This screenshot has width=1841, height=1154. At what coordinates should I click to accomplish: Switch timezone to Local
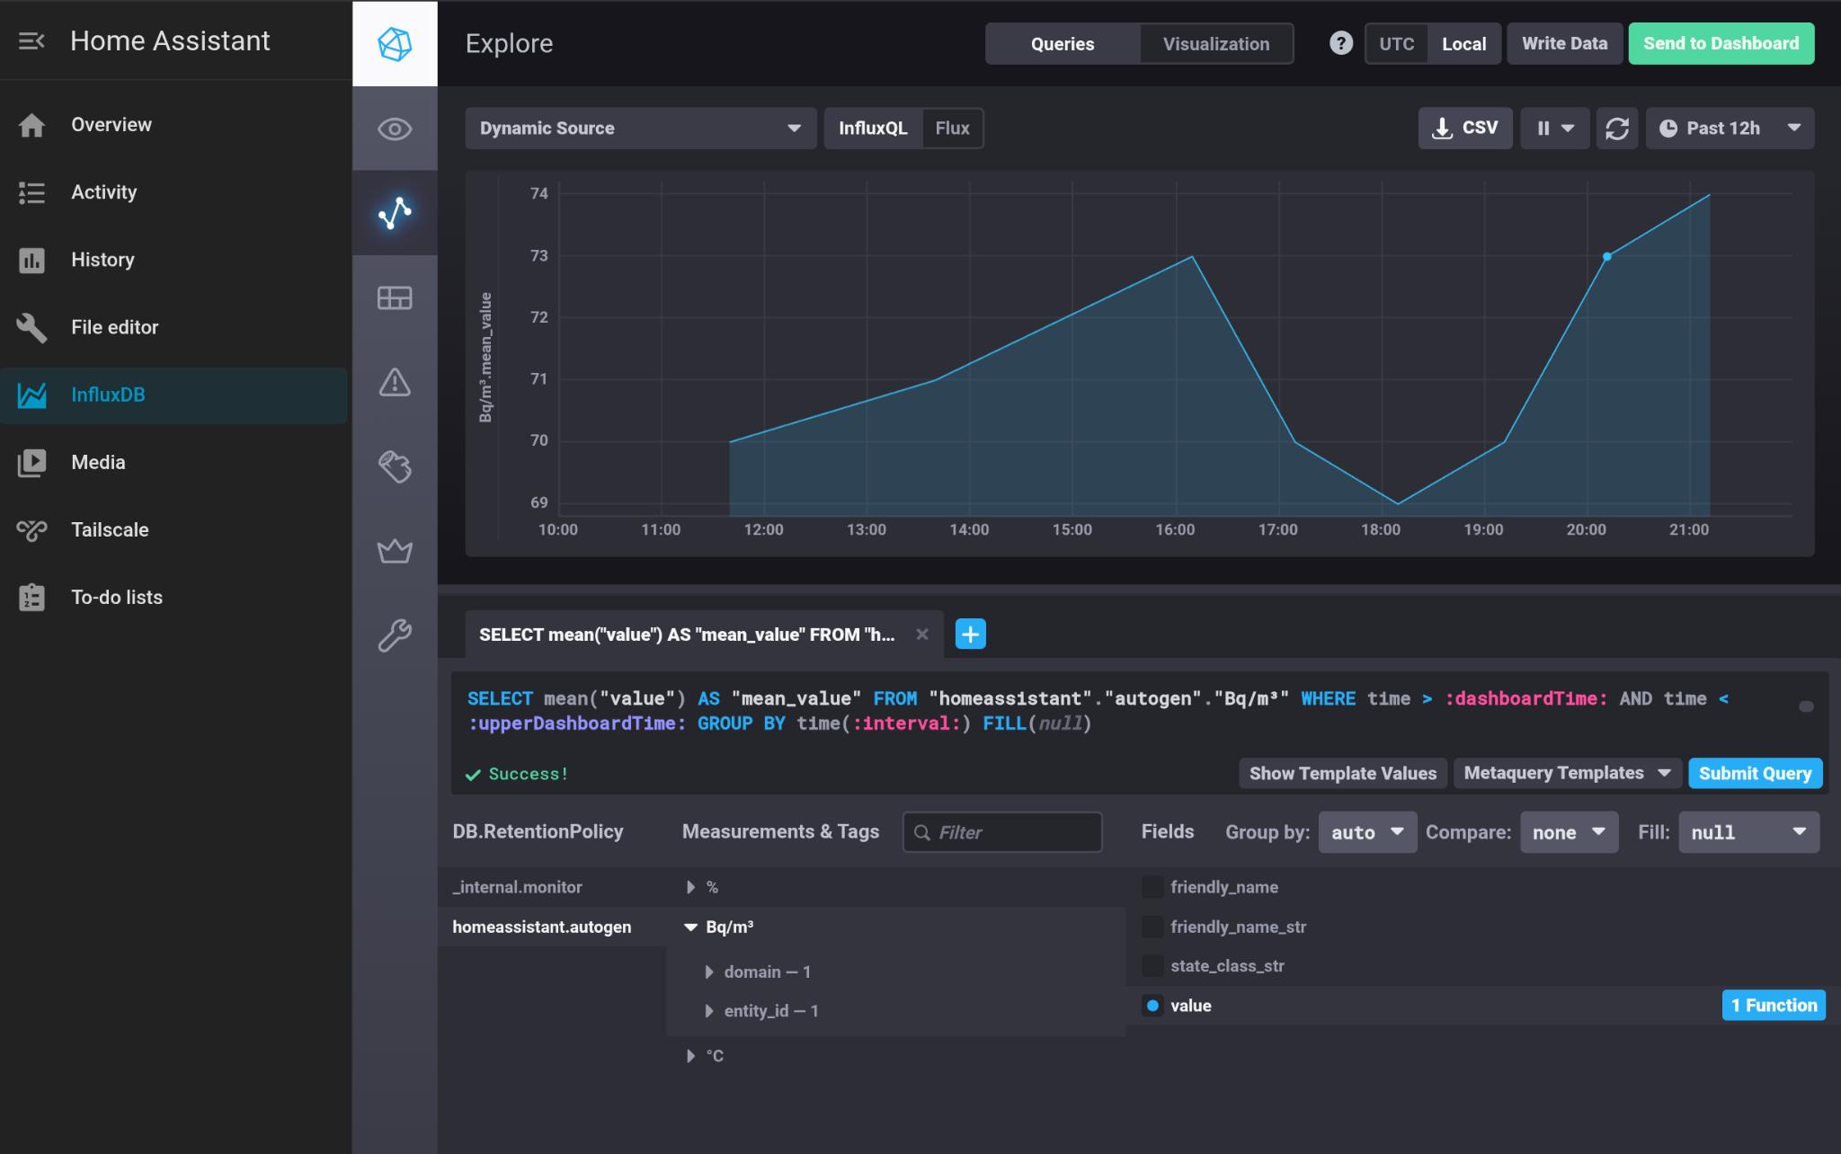[x=1463, y=44]
